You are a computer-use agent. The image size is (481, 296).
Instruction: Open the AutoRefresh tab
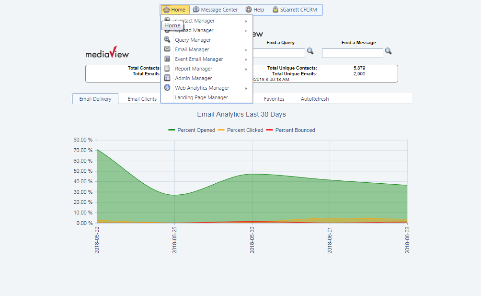(315, 99)
